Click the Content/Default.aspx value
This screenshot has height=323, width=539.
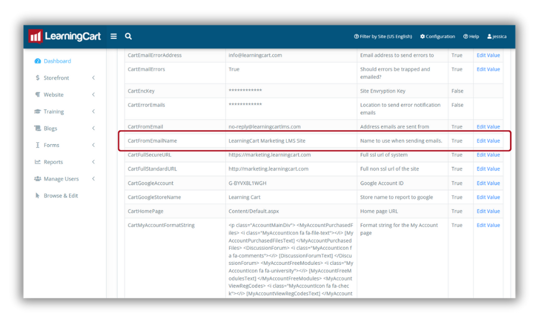tap(254, 211)
